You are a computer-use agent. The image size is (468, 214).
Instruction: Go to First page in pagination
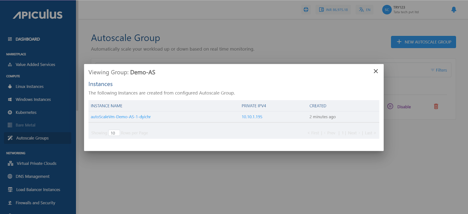[313, 133]
